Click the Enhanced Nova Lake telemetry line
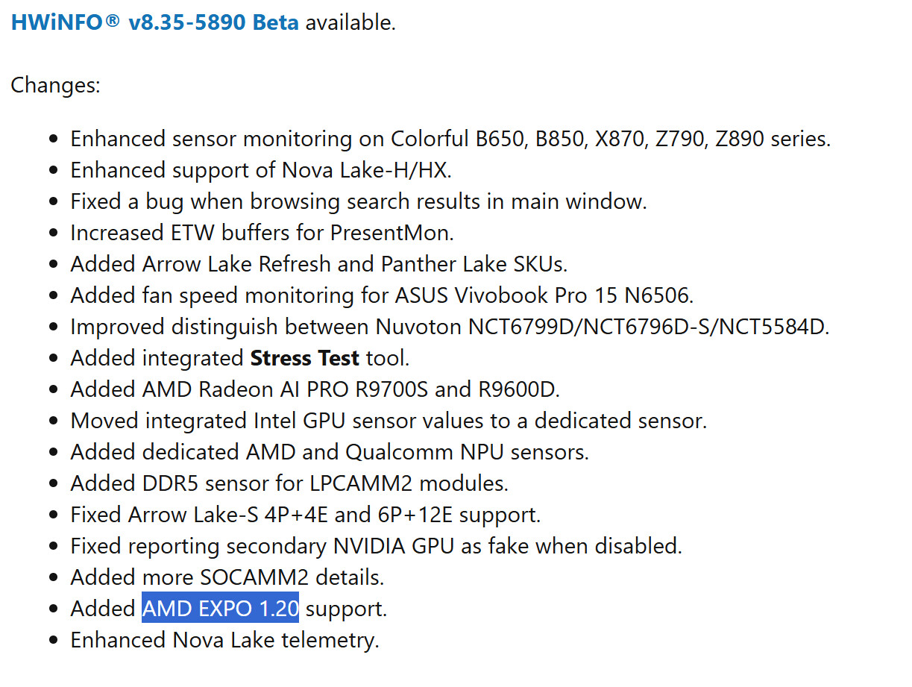The height and width of the screenshot is (687, 912). [x=224, y=640]
